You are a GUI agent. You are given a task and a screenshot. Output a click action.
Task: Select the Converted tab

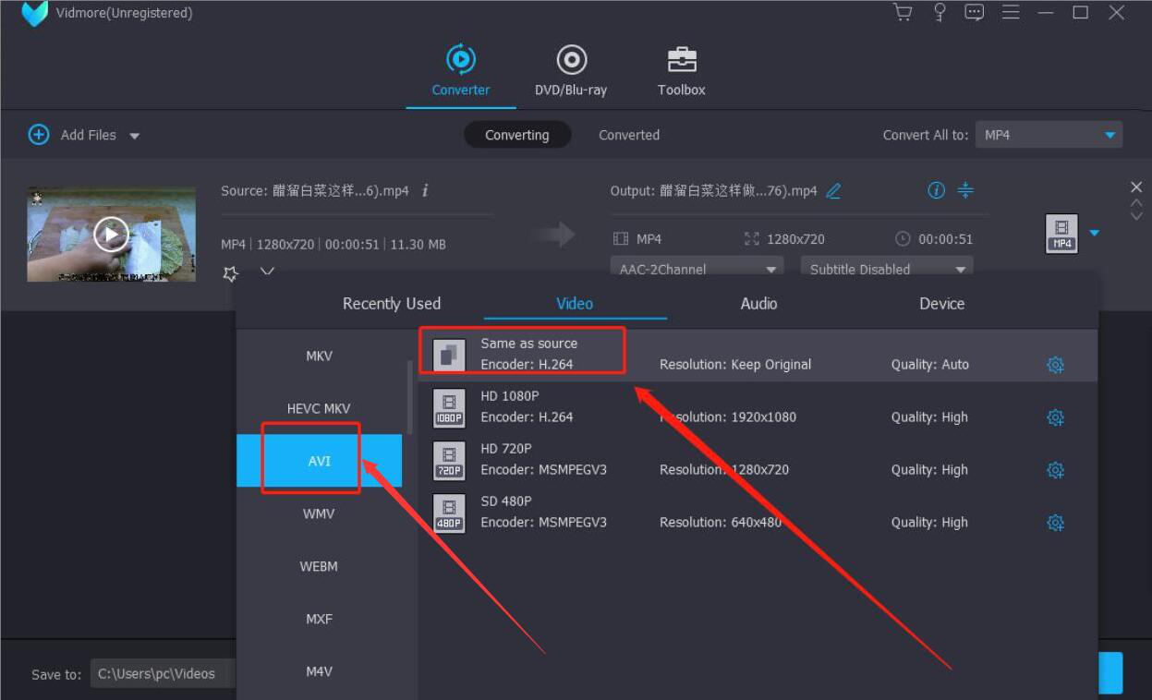(x=629, y=135)
